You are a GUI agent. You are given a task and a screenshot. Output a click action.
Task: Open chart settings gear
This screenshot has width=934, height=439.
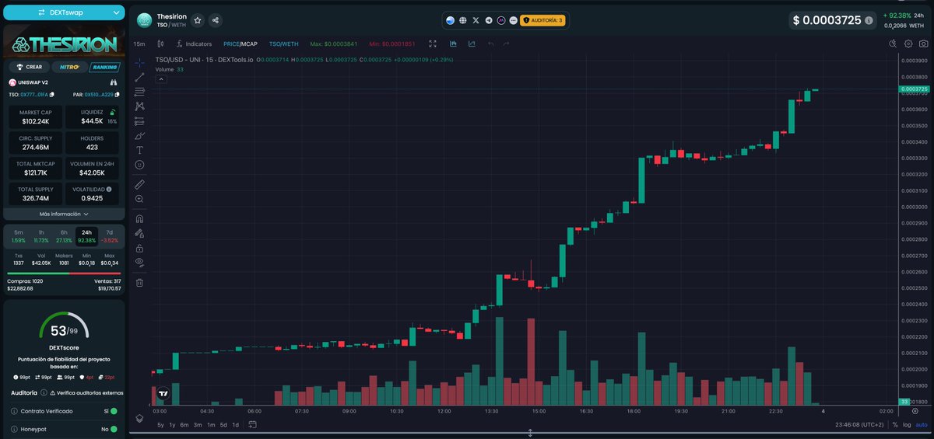coord(908,44)
